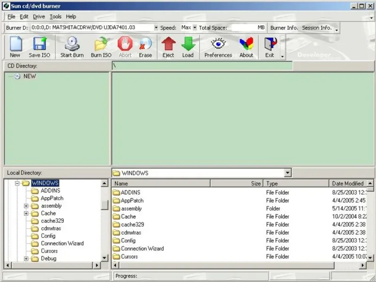Image resolution: width=376 pixels, height=282 pixels.
Task: Collapse the WINDOWS tree node
Action: (x=17, y=183)
